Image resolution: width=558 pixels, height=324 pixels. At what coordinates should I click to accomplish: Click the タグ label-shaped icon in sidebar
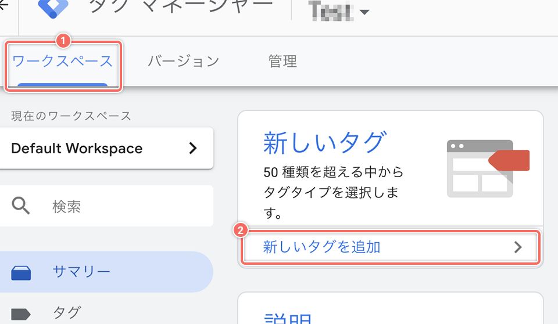[21, 314]
